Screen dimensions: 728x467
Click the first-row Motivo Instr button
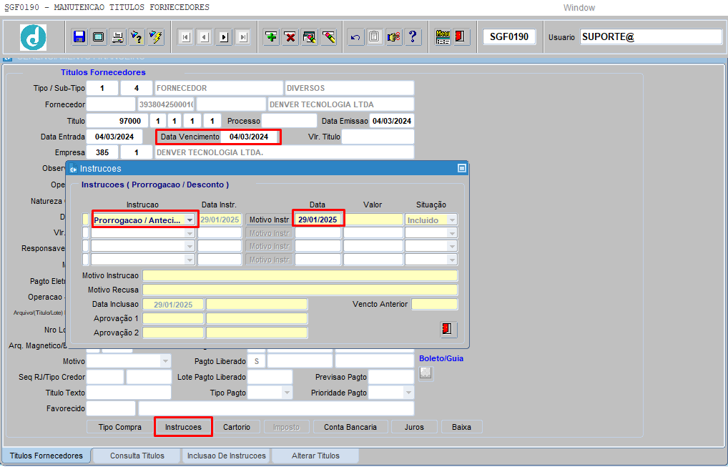tap(270, 220)
